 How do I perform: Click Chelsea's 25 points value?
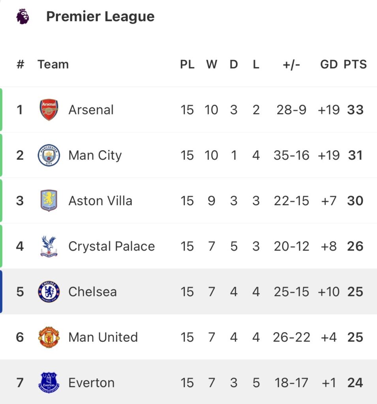coord(355,292)
